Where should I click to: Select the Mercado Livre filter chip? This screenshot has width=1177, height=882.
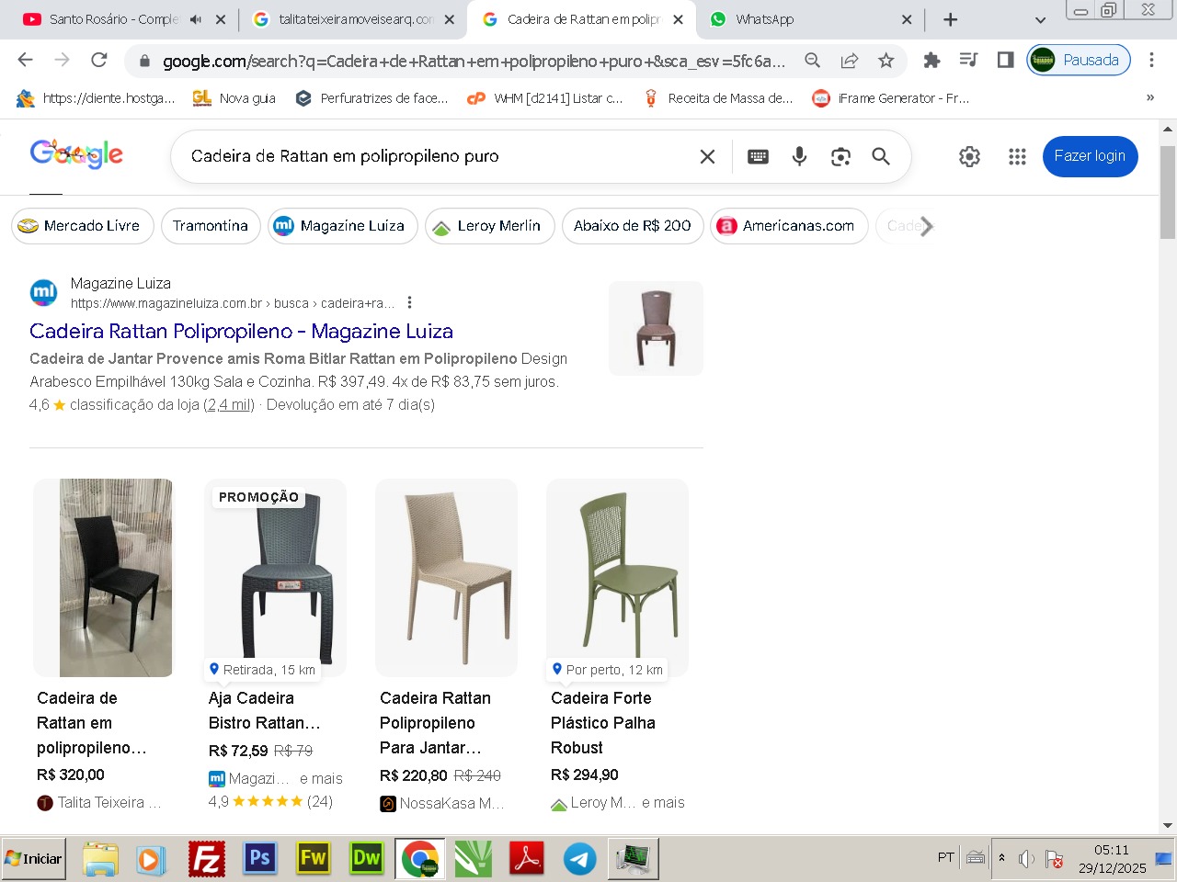click(x=82, y=226)
